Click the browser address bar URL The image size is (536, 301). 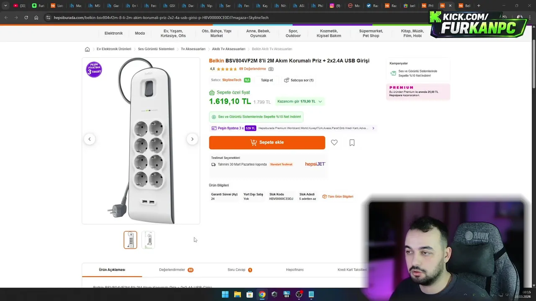[161, 18]
